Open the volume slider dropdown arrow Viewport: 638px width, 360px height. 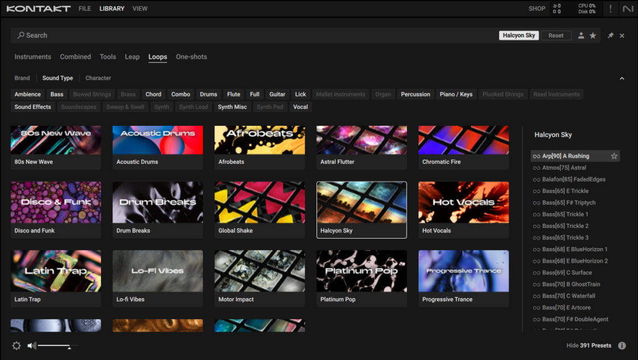click(69, 347)
